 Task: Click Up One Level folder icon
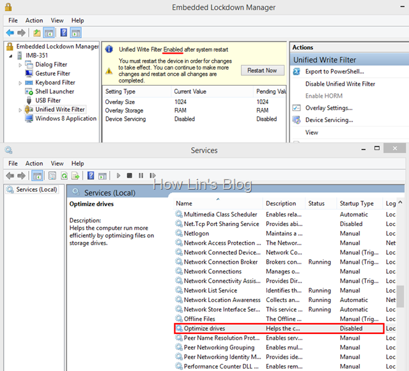(x=38, y=33)
